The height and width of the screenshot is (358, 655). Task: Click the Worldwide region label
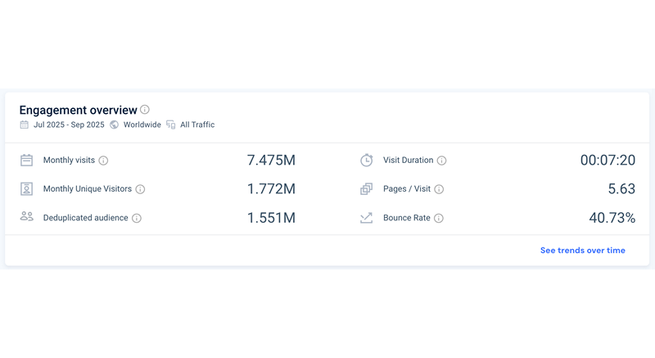142,125
